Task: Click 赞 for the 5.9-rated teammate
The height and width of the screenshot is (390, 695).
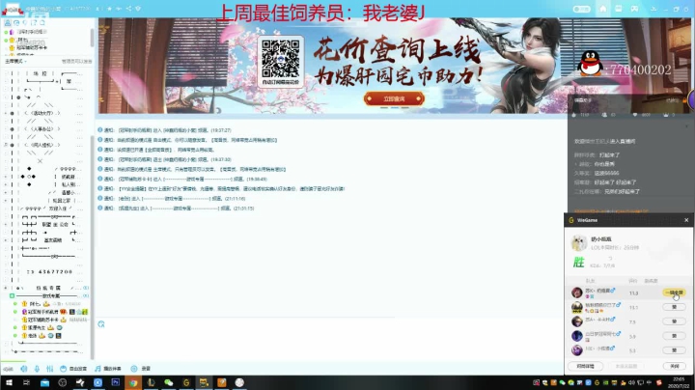Action: click(674, 336)
